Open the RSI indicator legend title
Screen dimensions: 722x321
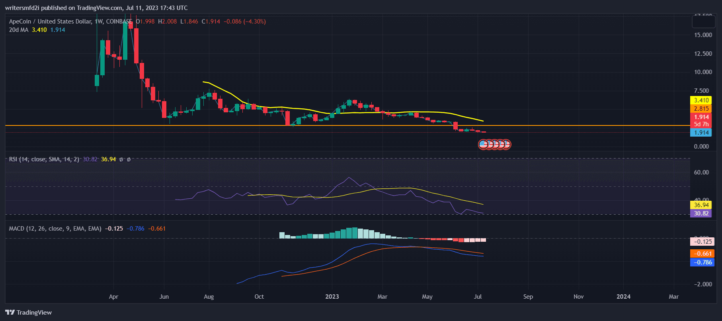click(x=44, y=159)
